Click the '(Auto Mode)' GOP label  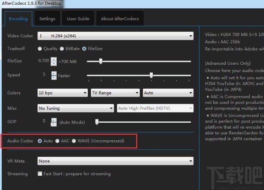[x=72, y=122]
